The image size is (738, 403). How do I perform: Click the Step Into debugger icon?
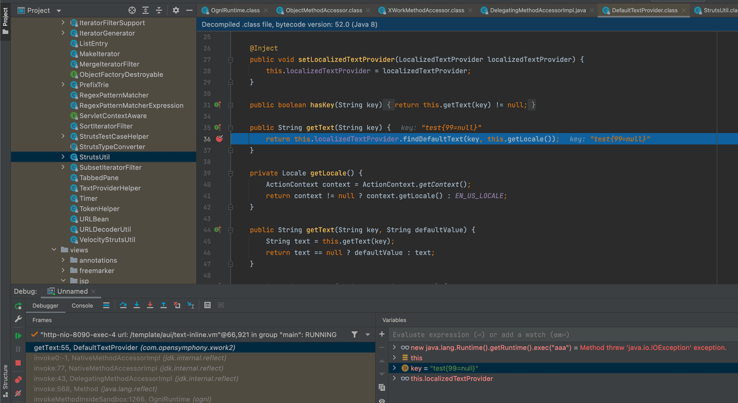[x=137, y=305]
